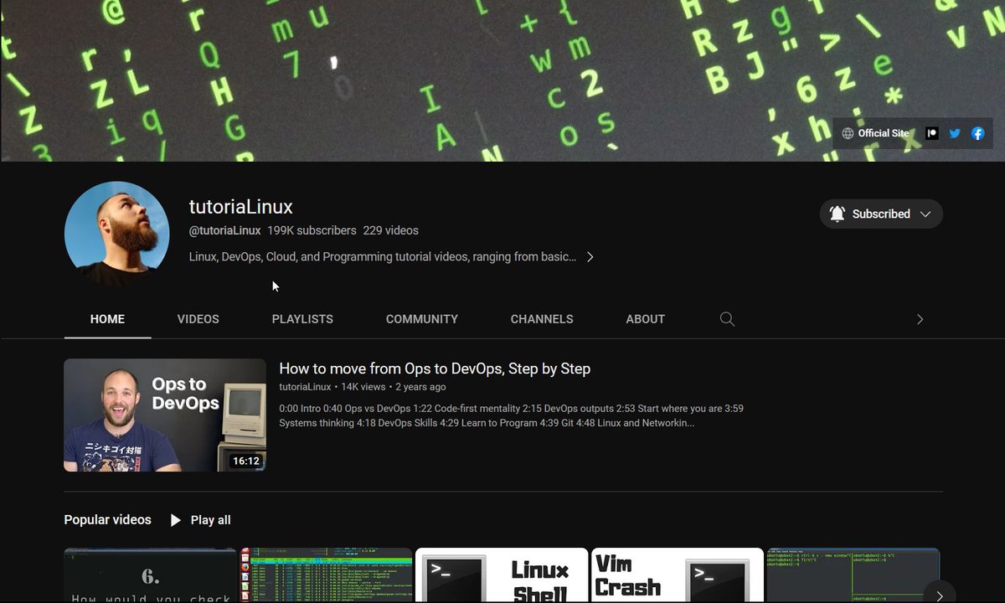The height and width of the screenshot is (603, 1005).
Task: Click the tutoriaLinux channel avatar
Action: (116, 234)
